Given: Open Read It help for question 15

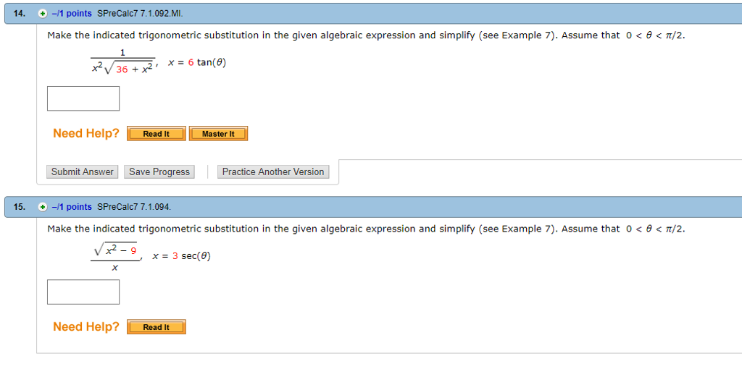Looking at the screenshot, I should [157, 327].
